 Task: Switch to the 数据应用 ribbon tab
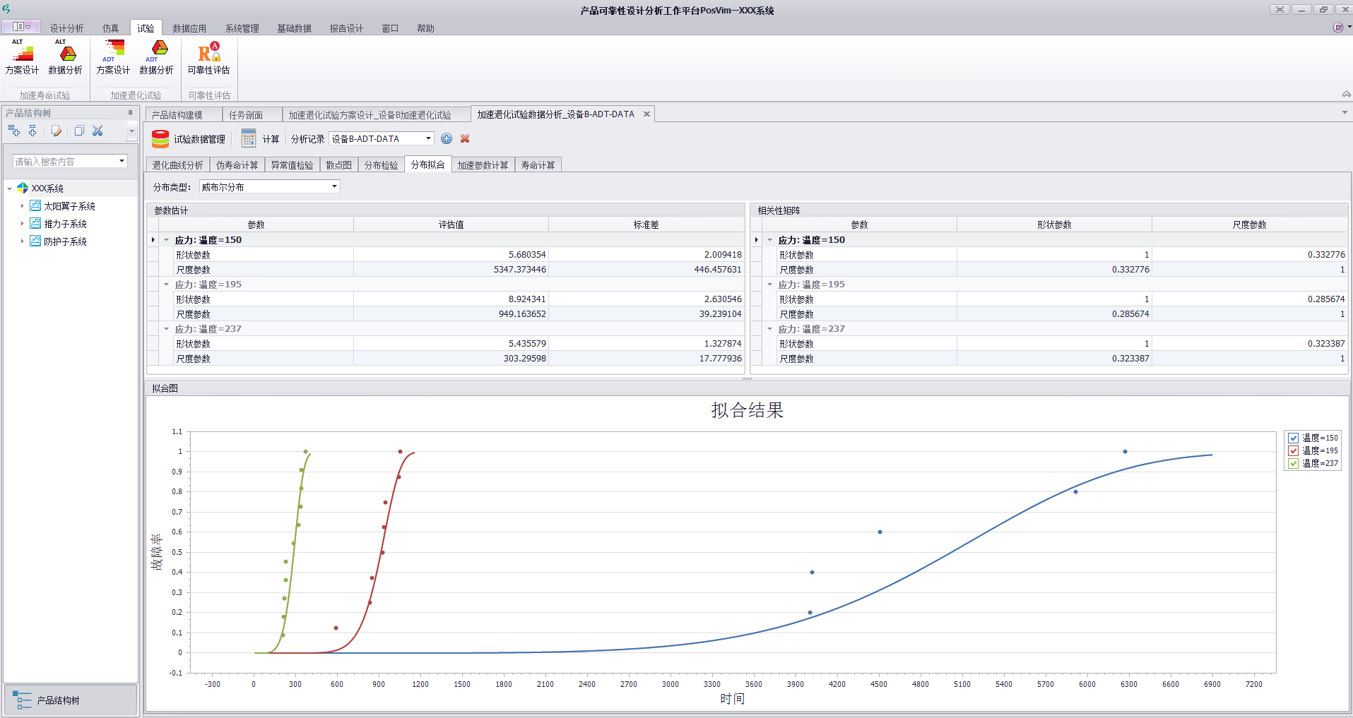coord(189,28)
